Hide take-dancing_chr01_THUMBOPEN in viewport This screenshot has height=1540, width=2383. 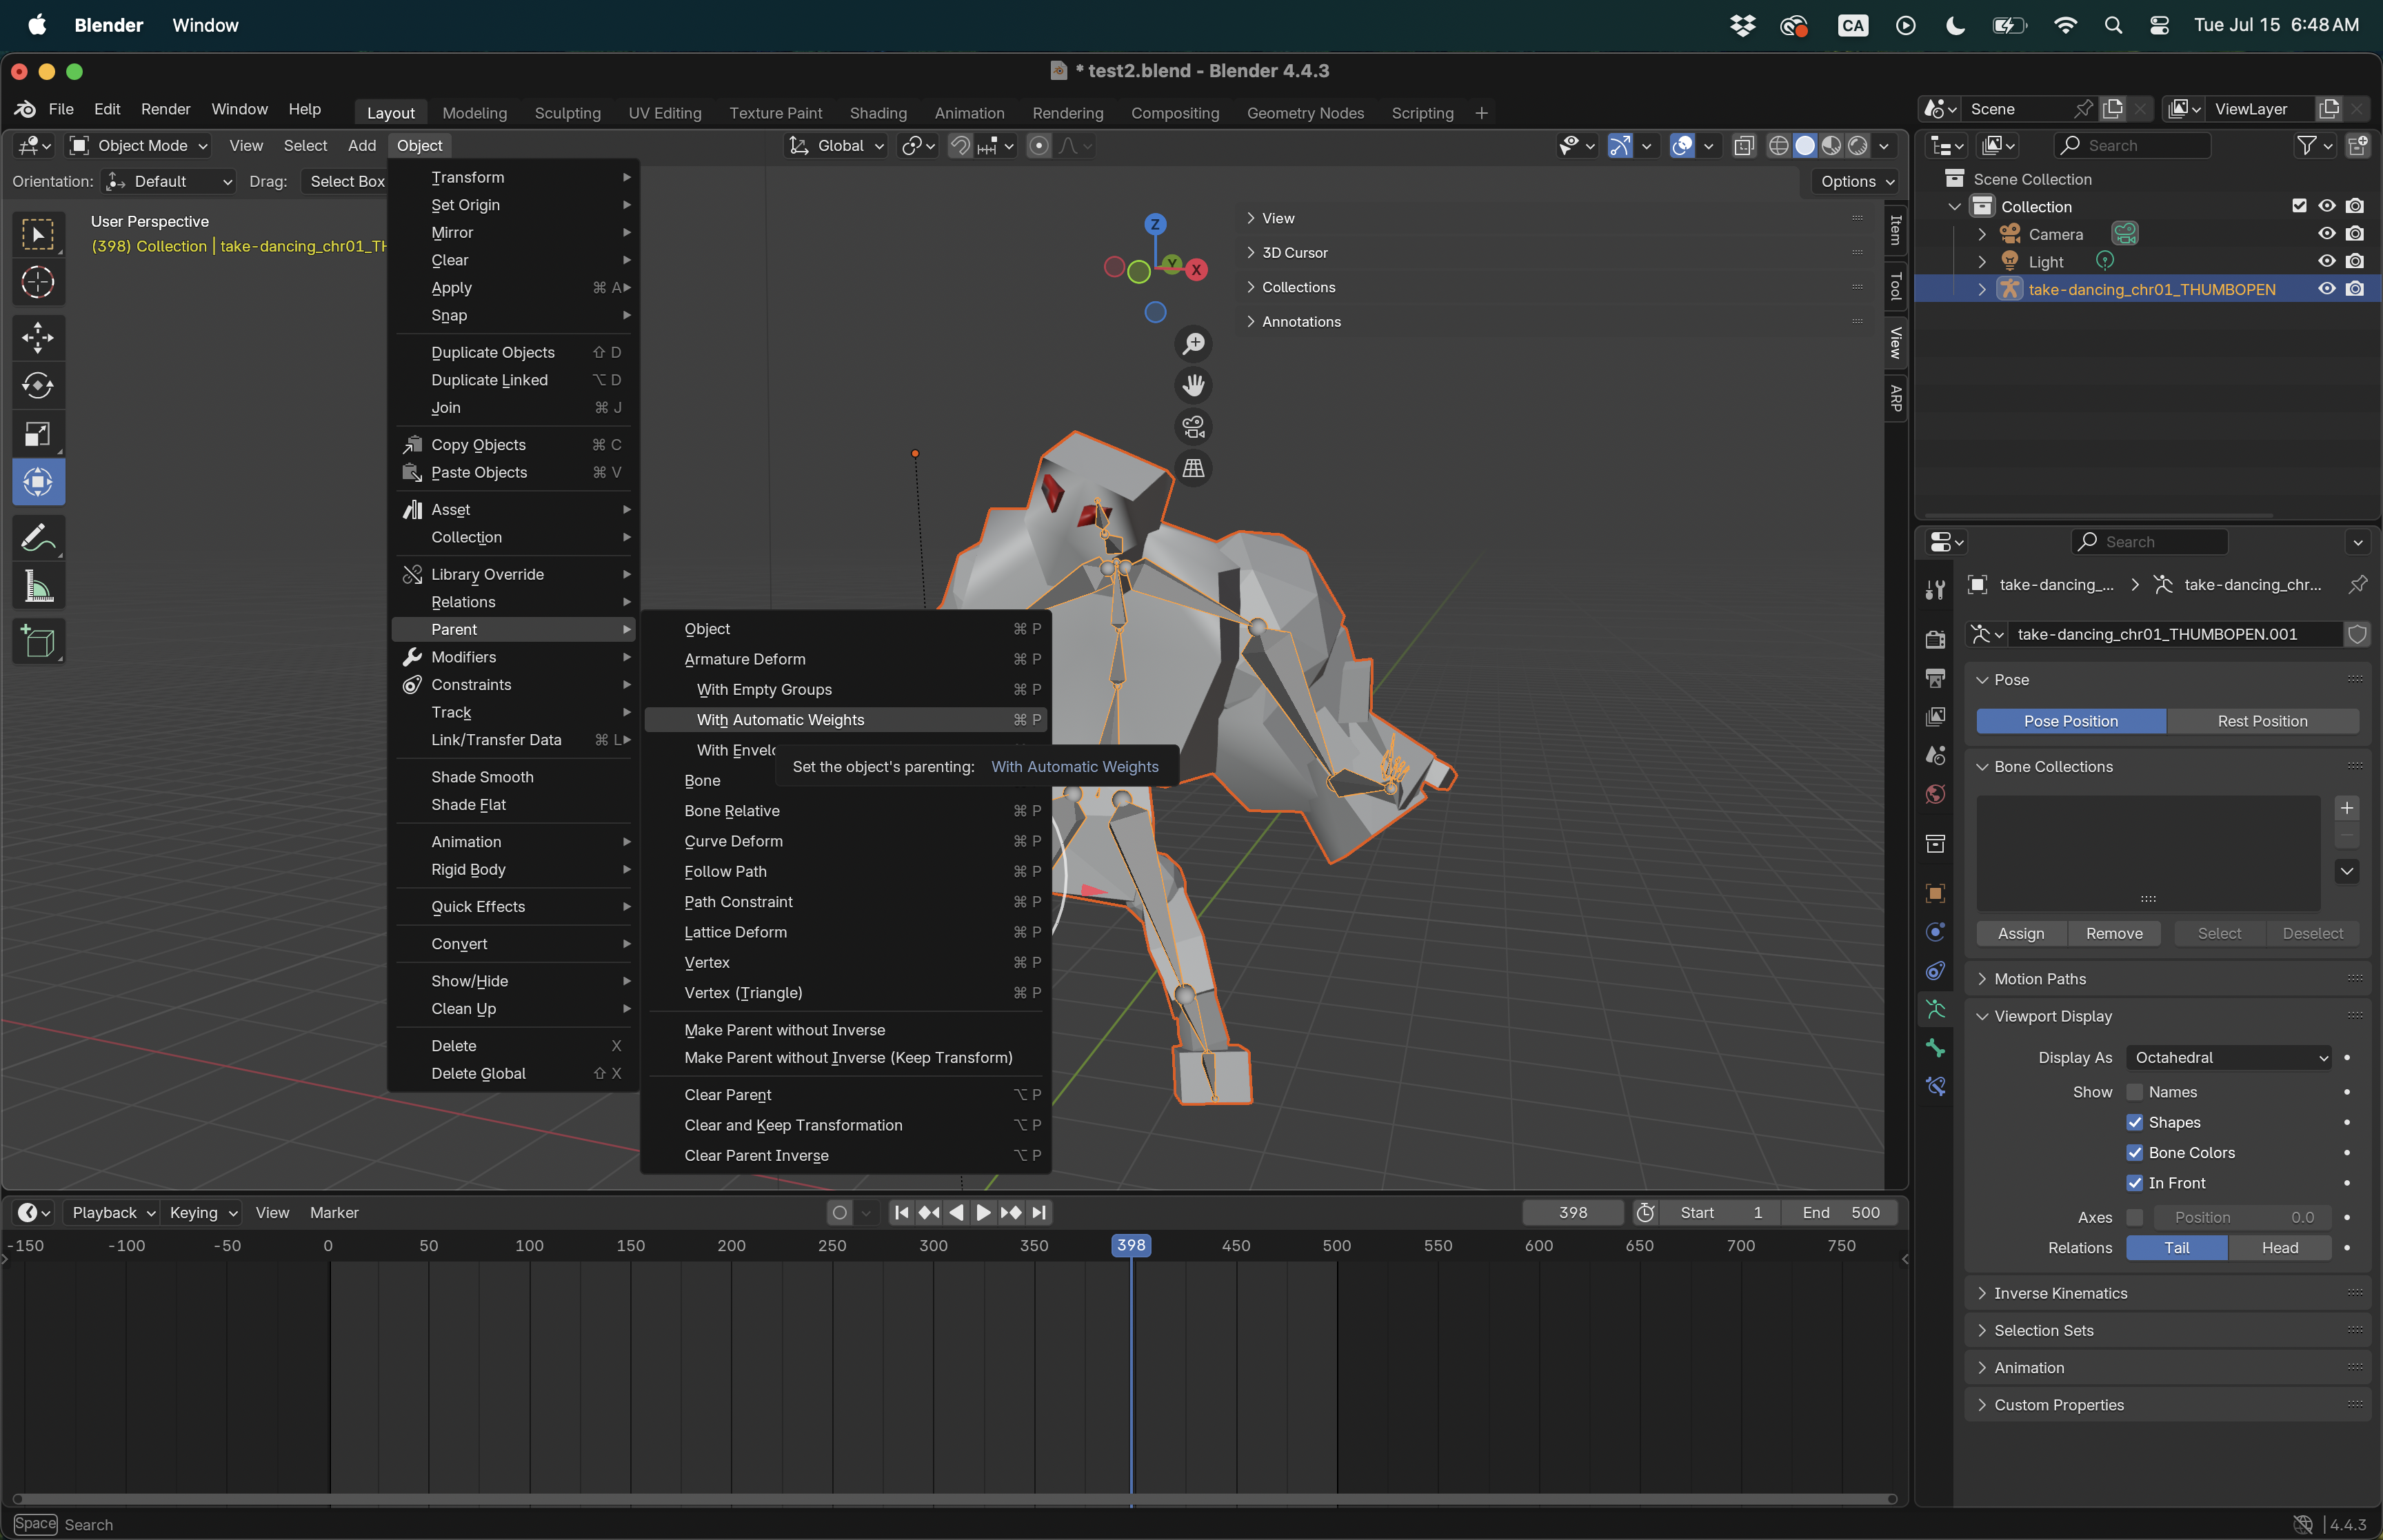[x=2327, y=289]
